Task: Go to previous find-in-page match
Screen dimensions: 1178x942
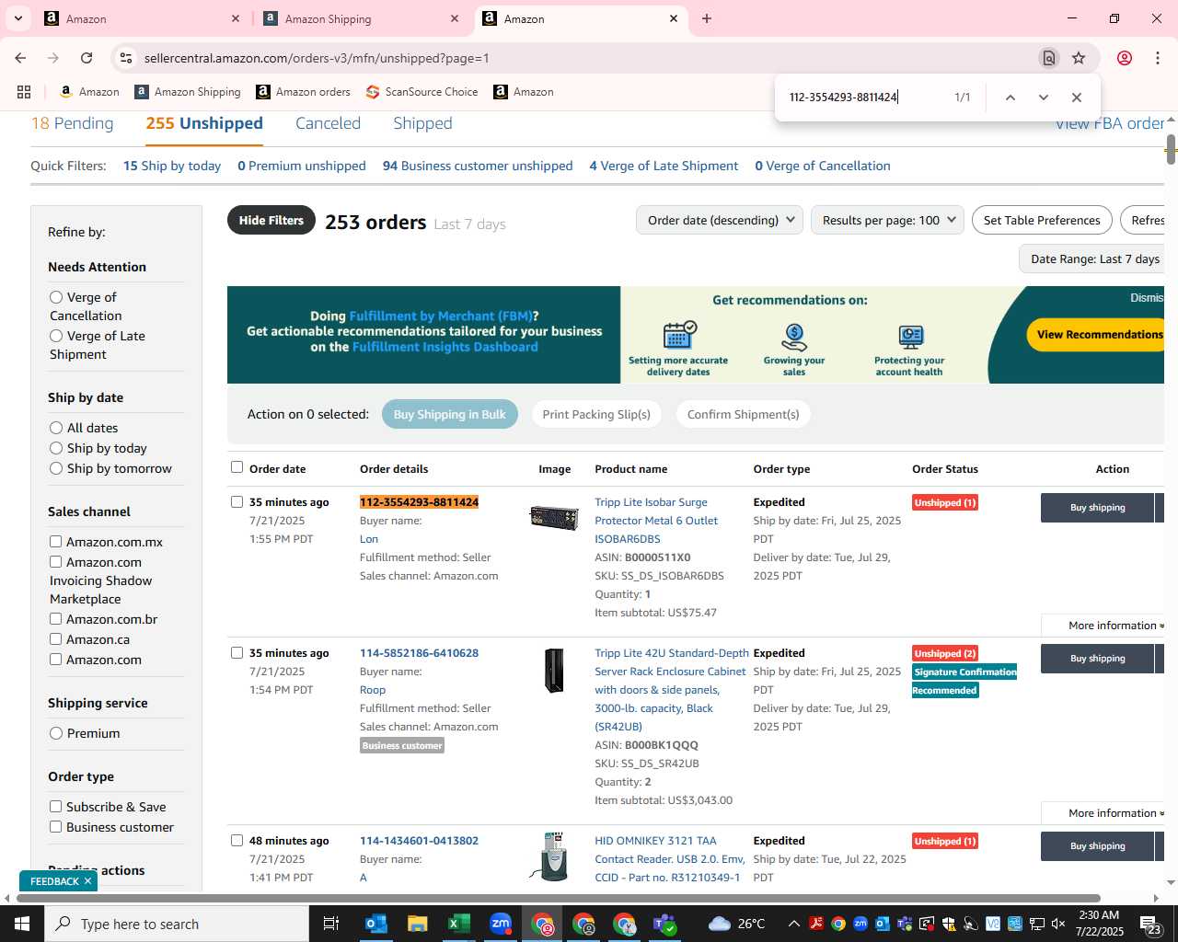Action: pos(1010,98)
